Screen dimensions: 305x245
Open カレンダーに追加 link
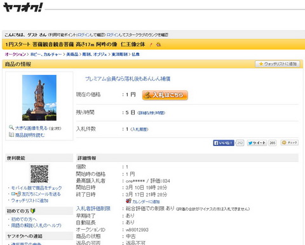(146, 201)
